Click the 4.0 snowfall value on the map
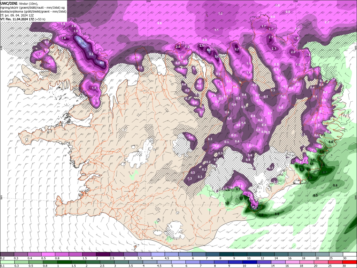The height and width of the screenshot is (268, 357). (x=209, y=50)
